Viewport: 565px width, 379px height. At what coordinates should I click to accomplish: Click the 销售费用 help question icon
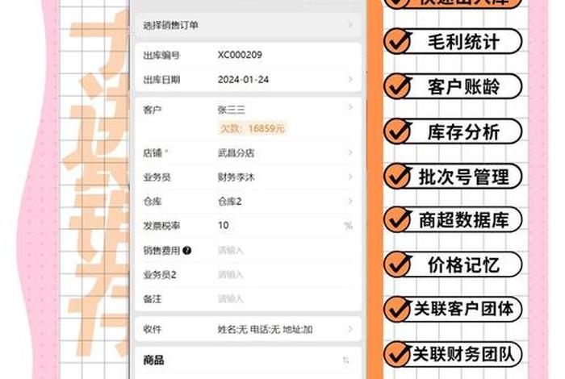point(186,251)
